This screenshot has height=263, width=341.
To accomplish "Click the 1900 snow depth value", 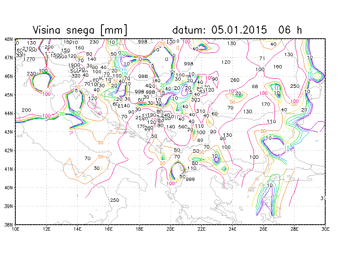I will (x=74, y=65).
